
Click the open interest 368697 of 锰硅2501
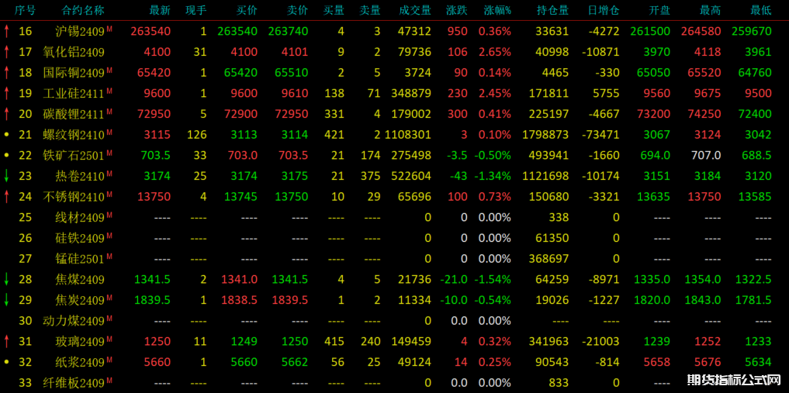pos(549,258)
